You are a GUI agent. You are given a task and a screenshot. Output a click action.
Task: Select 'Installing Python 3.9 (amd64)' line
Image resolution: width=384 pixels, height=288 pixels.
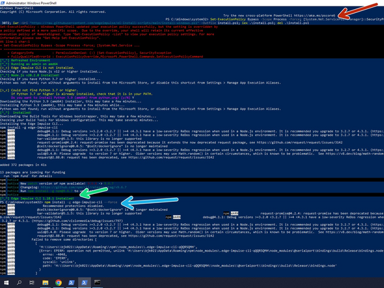[x=62, y=105]
